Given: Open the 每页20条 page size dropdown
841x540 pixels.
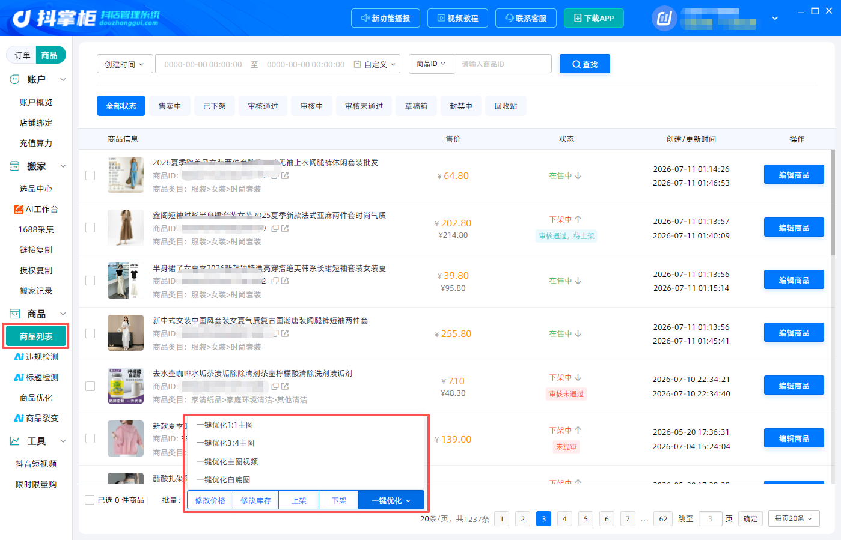Looking at the screenshot, I should click(x=794, y=518).
